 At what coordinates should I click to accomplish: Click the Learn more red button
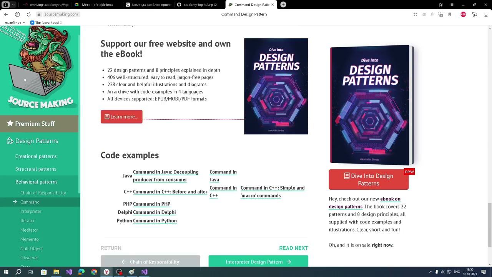coord(121,117)
